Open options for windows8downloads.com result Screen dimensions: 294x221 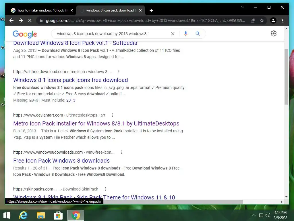pyautogui.click(x=122, y=152)
